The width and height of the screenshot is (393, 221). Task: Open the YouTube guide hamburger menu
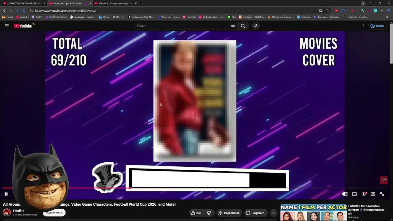point(7,26)
